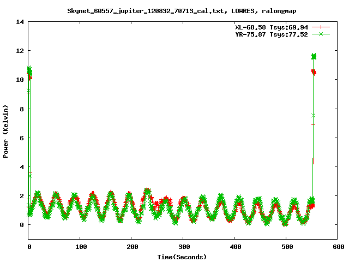Image resolution: width=349 pixels, height=262 pixels.
Task: Select the XL-68.58 Tsys:69.94 legend entry
Action: coord(272,27)
